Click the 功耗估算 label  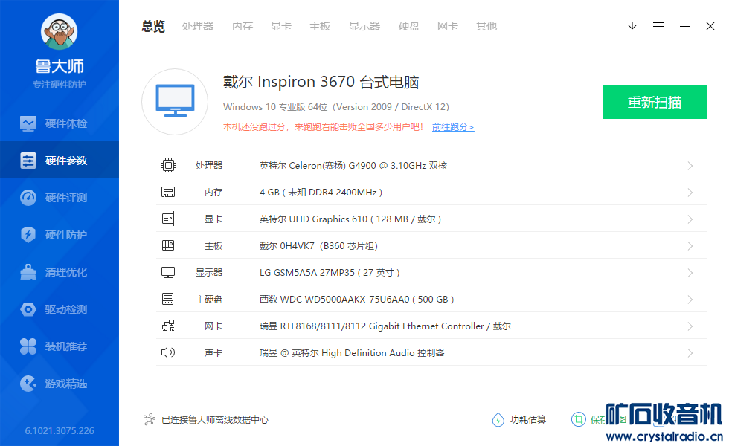pyautogui.click(x=527, y=419)
